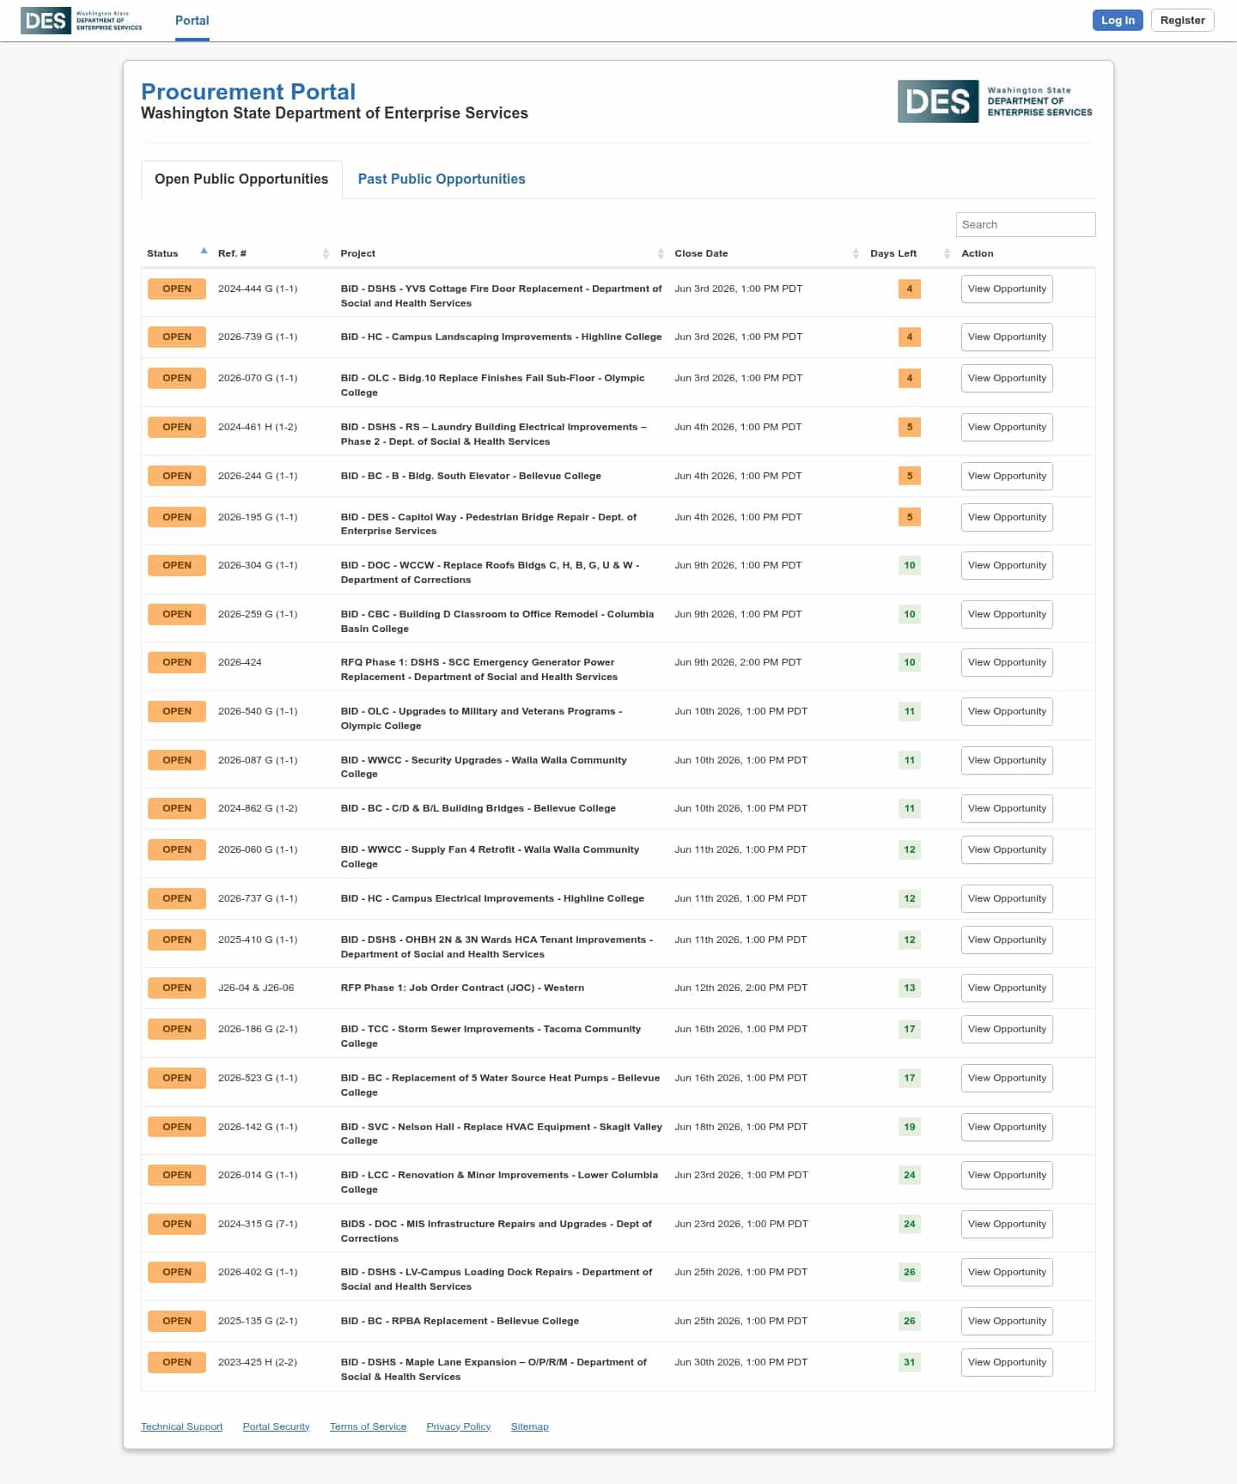Switch to the Past Public Opportunities tab

(x=442, y=179)
